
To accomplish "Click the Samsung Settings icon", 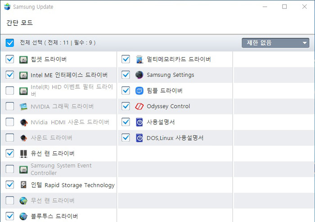I will tap(139, 75).
